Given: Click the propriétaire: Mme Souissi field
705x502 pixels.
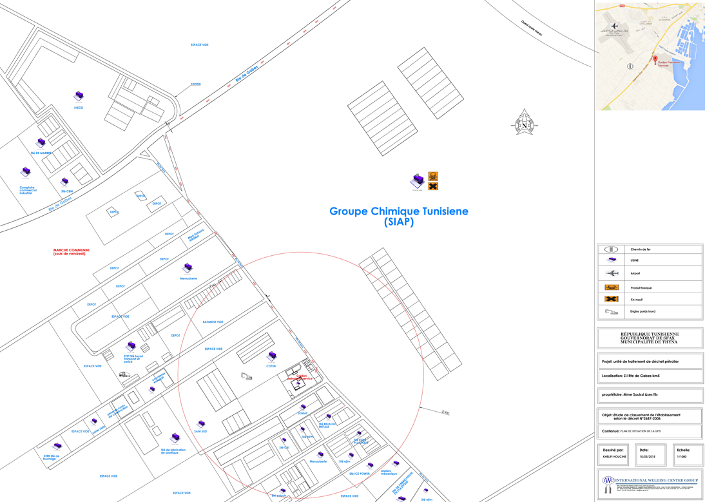Looking at the screenshot, I should (x=650, y=394).
